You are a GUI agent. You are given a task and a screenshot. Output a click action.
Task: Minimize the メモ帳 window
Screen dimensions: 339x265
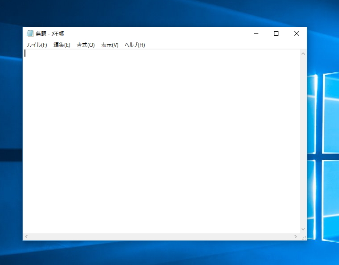[x=256, y=33]
